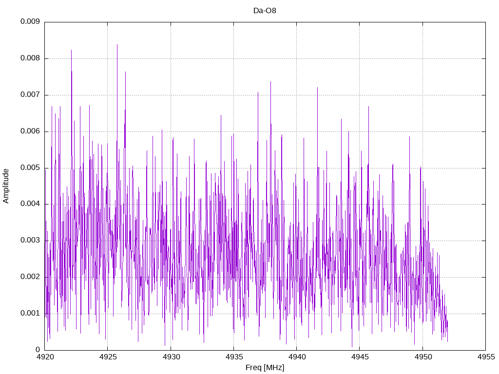Click the 0.009 y-axis tick label
The width and height of the screenshot is (499, 374).
click(x=30, y=21)
